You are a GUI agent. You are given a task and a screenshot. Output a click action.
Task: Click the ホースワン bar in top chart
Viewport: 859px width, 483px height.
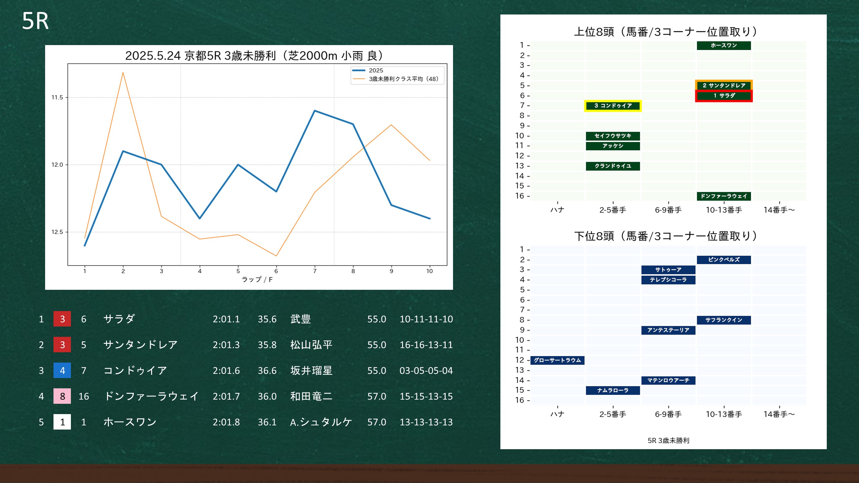tap(724, 45)
